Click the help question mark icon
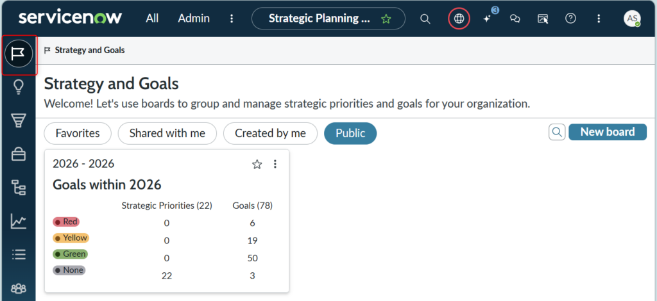Screen dimensions: 657x301 570,19
